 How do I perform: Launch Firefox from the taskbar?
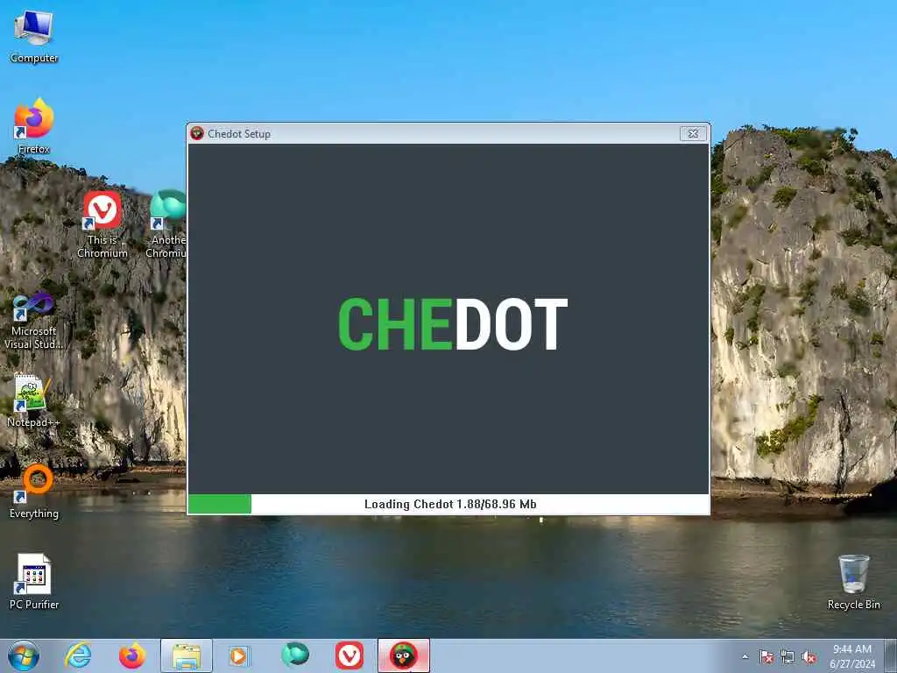point(132,655)
